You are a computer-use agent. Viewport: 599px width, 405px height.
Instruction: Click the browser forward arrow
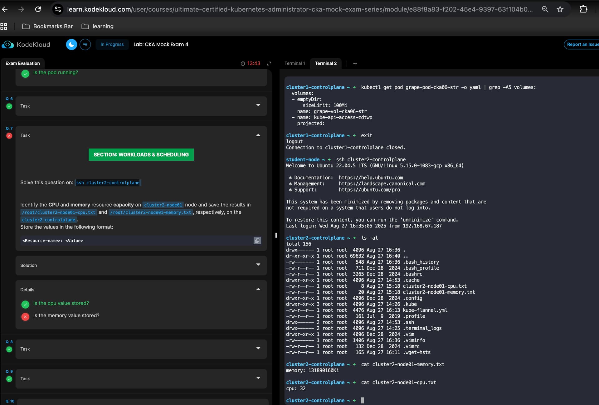point(21,9)
